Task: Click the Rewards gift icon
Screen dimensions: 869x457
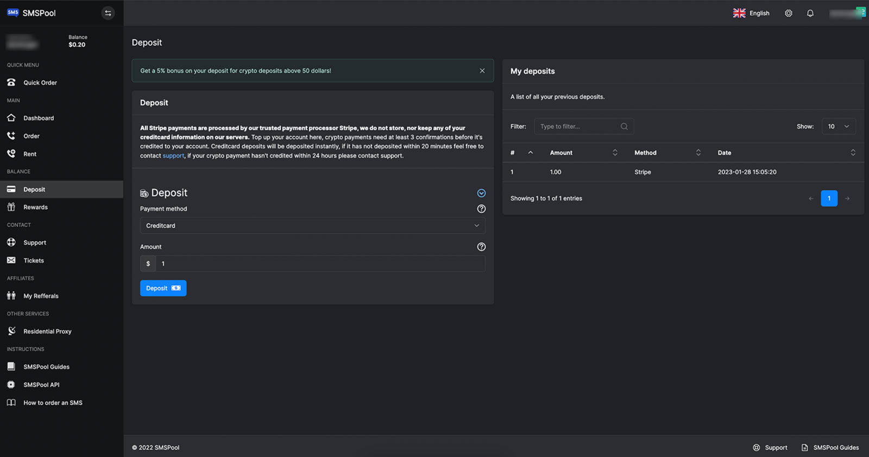Action: (x=11, y=207)
